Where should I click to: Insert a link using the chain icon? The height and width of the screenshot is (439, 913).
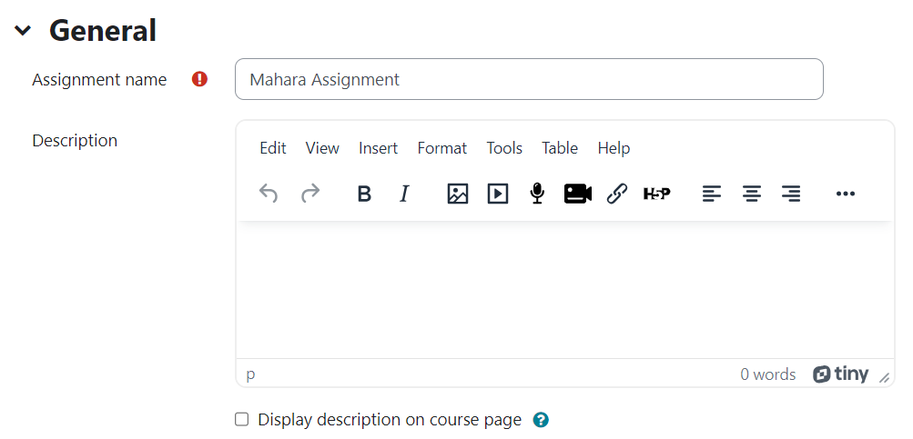pos(616,194)
